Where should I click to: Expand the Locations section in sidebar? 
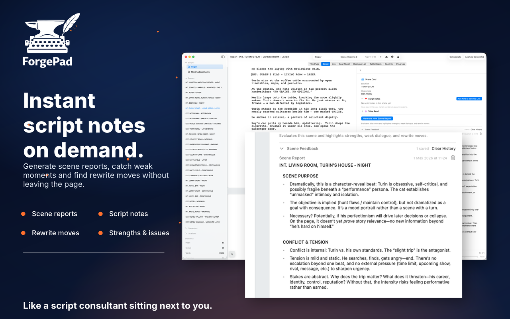point(186,233)
